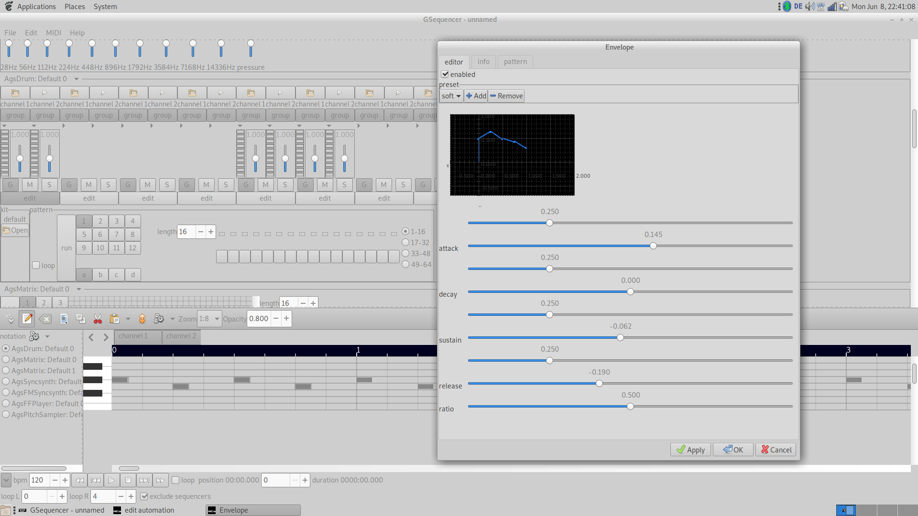The height and width of the screenshot is (516, 918).
Task: Expand the AgsDrum Default 0 header arrow
Action: click(76, 79)
